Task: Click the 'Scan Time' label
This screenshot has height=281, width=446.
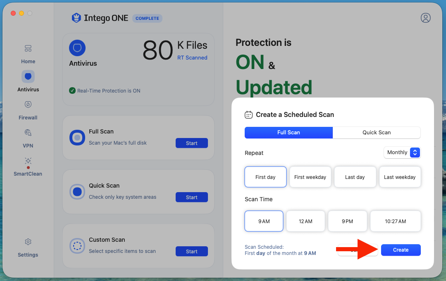Action: 259,199
